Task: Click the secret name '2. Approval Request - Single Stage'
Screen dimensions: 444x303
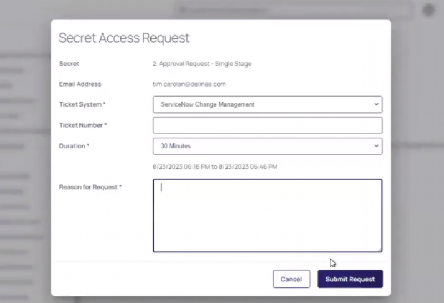Action: 201,64
